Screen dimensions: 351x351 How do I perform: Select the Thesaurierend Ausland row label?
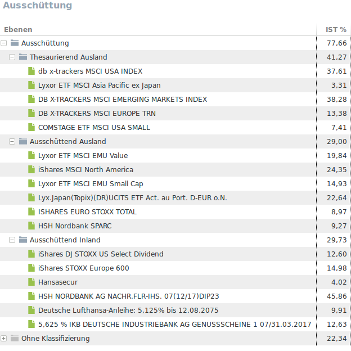pos(68,57)
